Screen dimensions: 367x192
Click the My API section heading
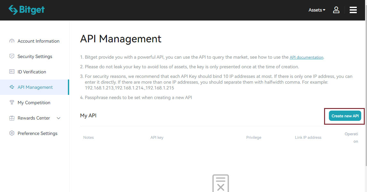click(x=88, y=116)
